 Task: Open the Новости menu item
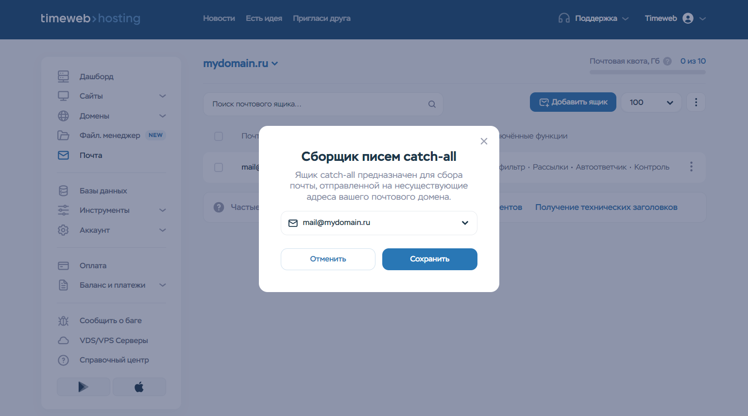click(219, 18)
